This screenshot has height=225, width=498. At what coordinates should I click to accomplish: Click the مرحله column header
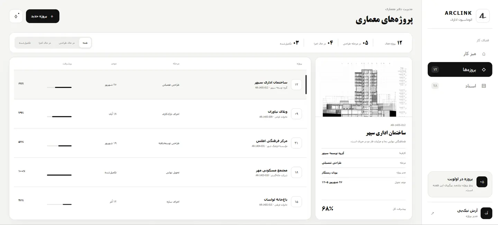coord(176,64)
